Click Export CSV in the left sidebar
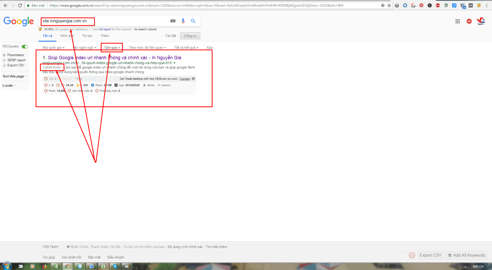Image resolution: width=492 pixels, height=270 pixels. tap(16, 65)
